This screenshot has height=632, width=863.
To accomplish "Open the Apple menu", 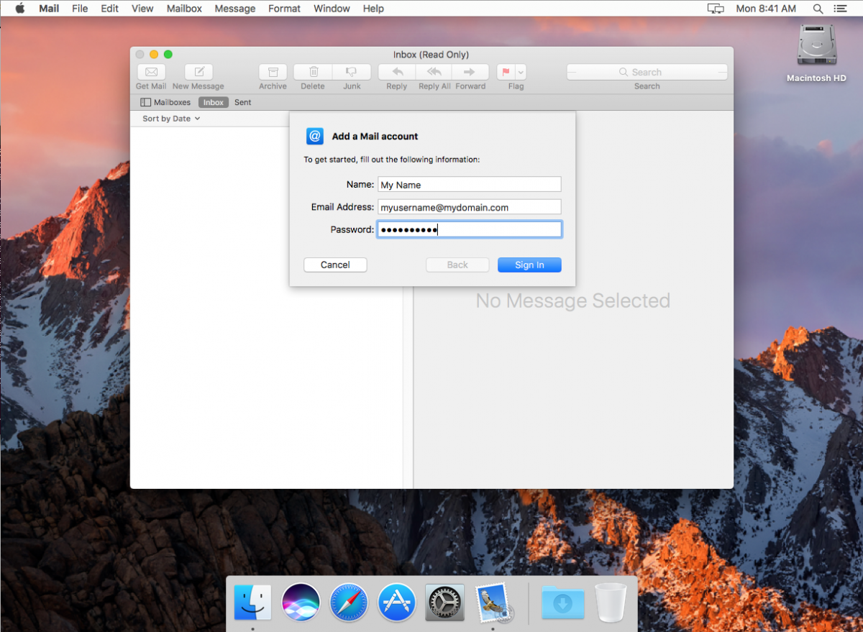I will pyautogui.click(x=19, y=9).
